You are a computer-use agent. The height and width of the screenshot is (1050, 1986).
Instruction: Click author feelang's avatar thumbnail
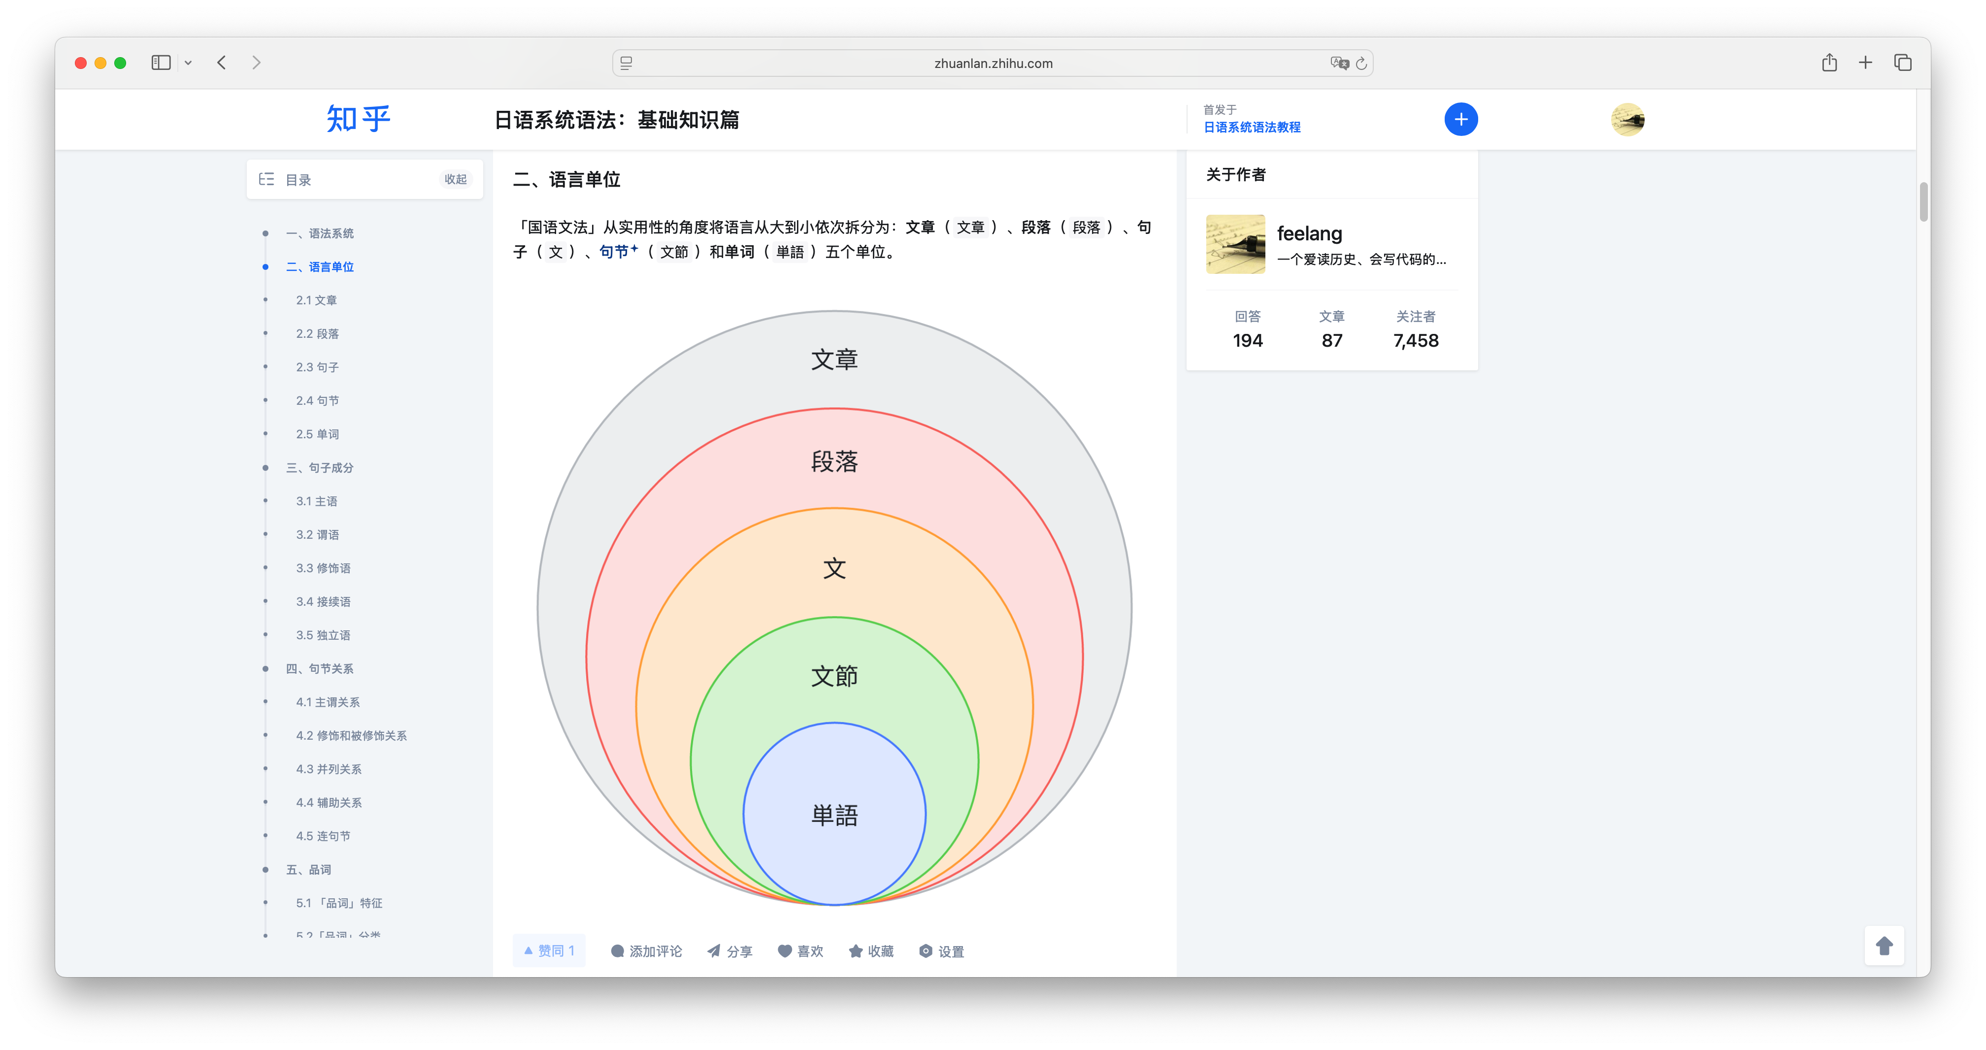tap(1235, 244)
